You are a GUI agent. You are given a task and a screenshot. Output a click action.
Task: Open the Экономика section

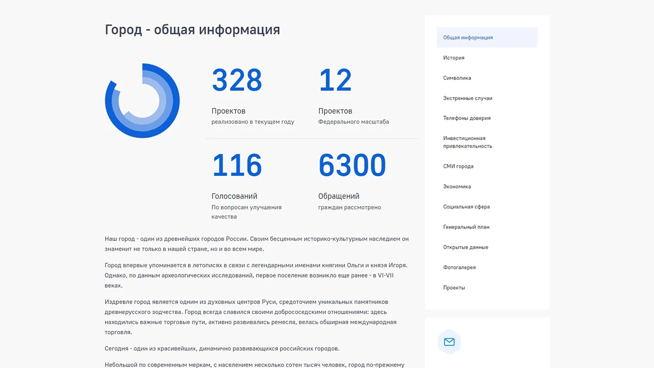click(457, 187)
